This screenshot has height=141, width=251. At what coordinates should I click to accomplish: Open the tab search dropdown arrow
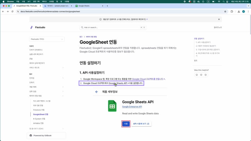click(x=248, y=6)
